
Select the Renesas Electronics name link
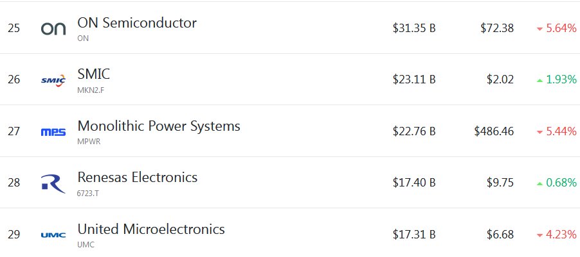138,178
